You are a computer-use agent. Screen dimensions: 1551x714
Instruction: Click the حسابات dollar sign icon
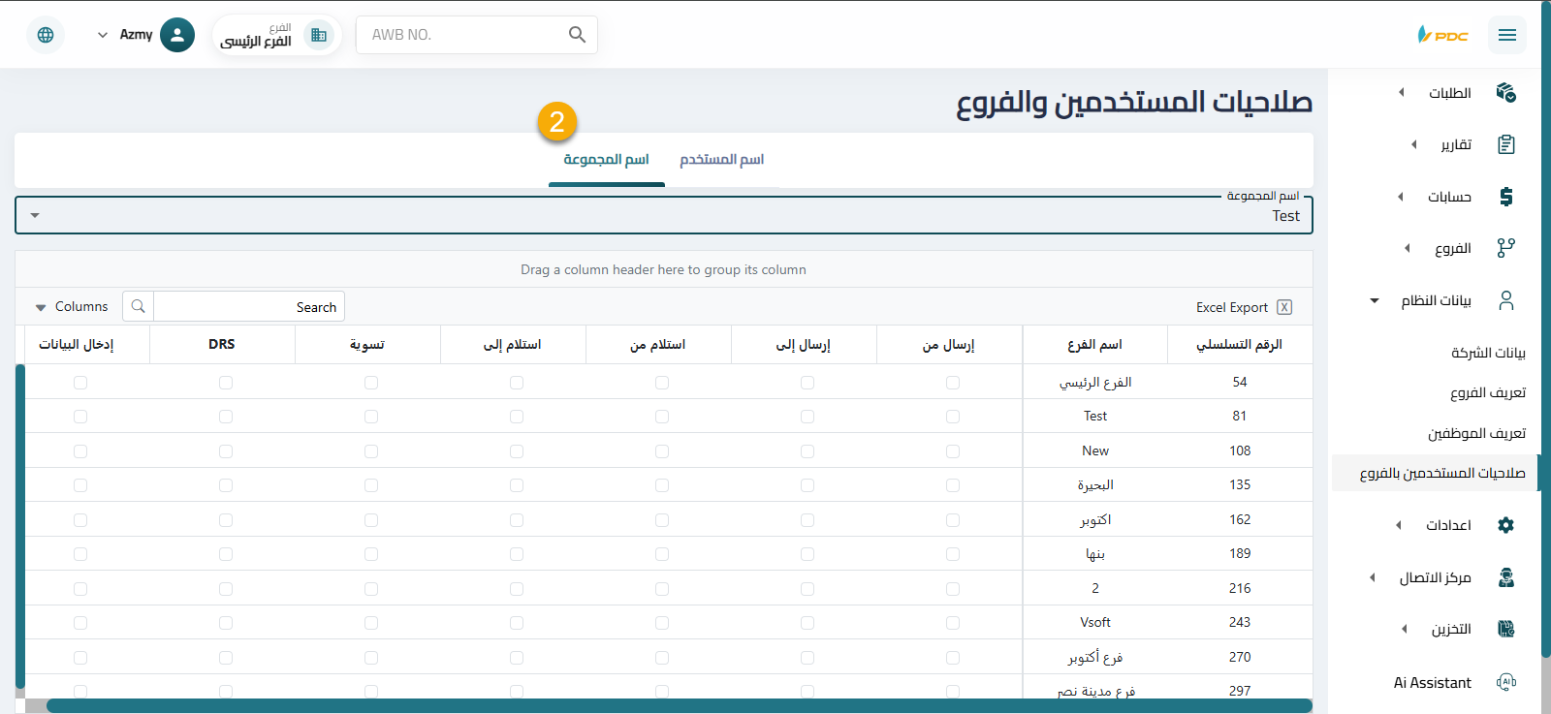coord(1505,197)
